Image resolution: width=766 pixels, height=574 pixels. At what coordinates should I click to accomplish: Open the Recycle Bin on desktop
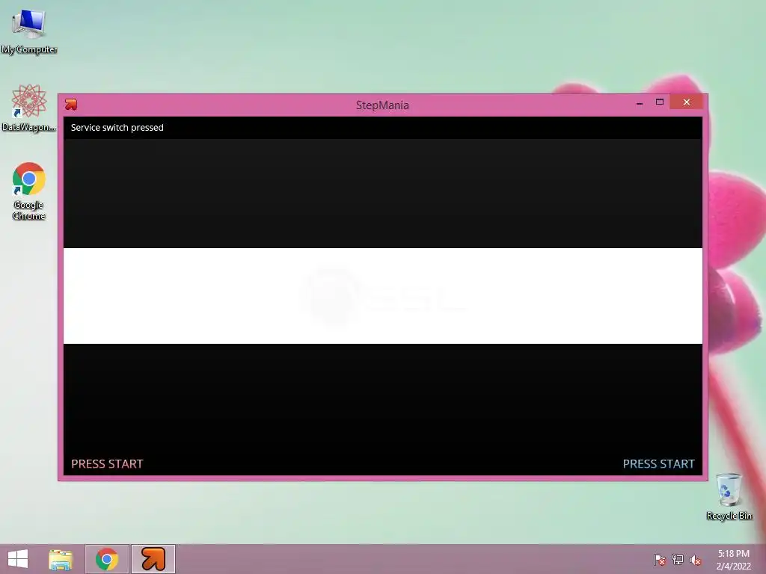coord(729,496)
